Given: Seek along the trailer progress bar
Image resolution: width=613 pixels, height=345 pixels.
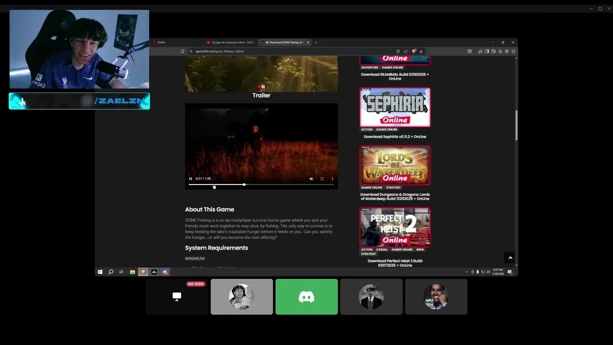Looking at the screenshot, I should tap(261, 184).
